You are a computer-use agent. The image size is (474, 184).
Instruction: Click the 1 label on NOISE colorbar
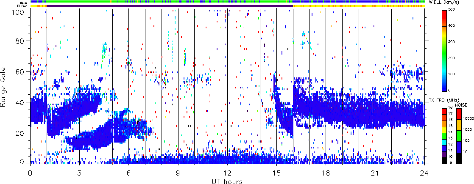point(464,163)
